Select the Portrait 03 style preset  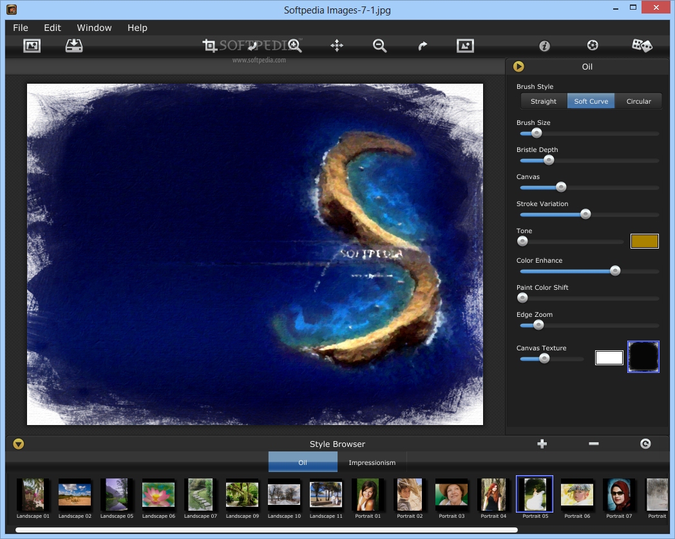click(x=452, y=498)
